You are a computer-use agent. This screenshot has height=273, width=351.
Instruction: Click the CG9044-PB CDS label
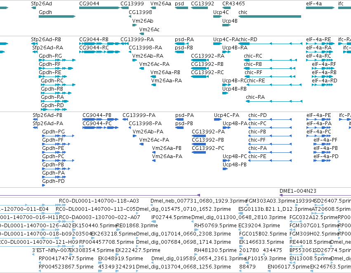97,115
